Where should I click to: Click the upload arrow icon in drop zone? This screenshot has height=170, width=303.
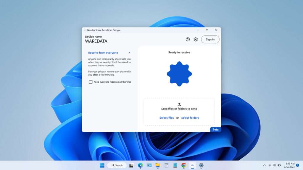click(179, 104)
